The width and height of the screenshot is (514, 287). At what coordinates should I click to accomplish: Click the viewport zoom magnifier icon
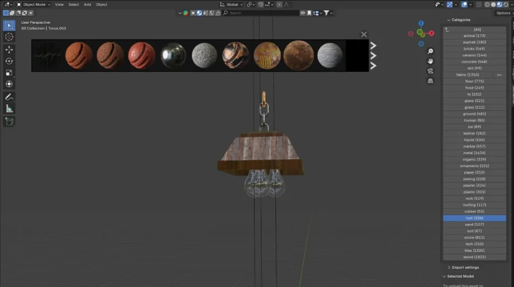pyautogui.click(x=431, y=51)
